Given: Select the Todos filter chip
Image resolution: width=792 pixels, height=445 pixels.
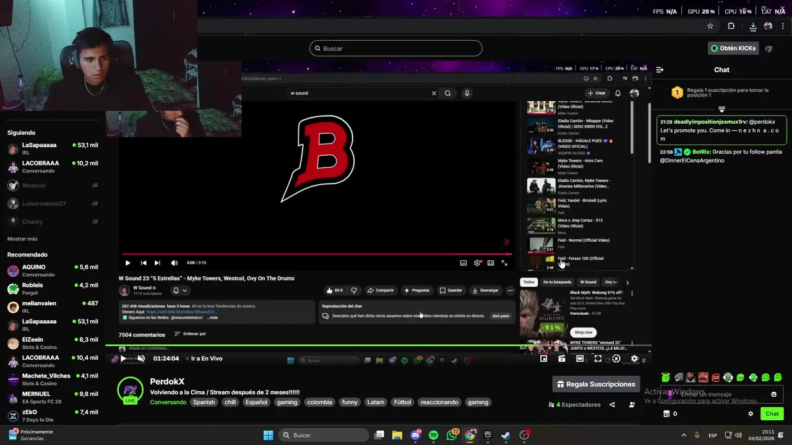Looking at the screenshot, I should (528, 282).
